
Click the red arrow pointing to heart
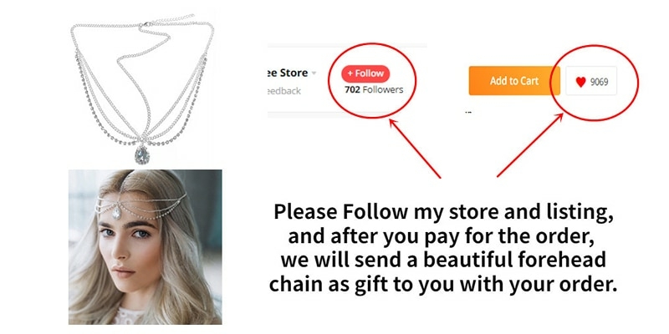530,144
